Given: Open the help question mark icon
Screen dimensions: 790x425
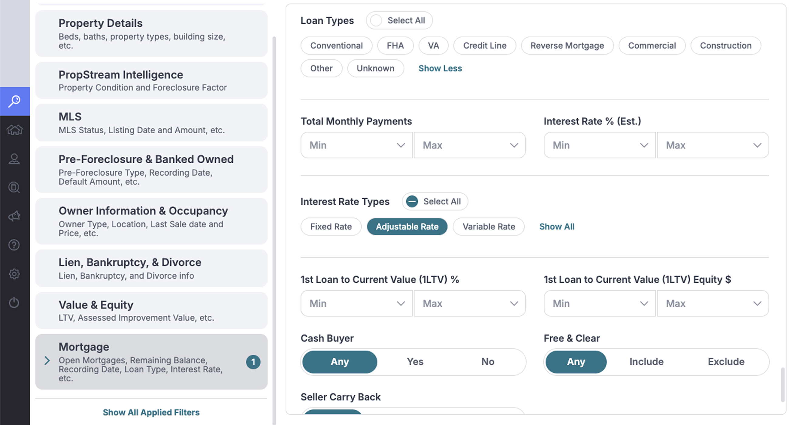Looking at the screenshot, I should (15, 245).
